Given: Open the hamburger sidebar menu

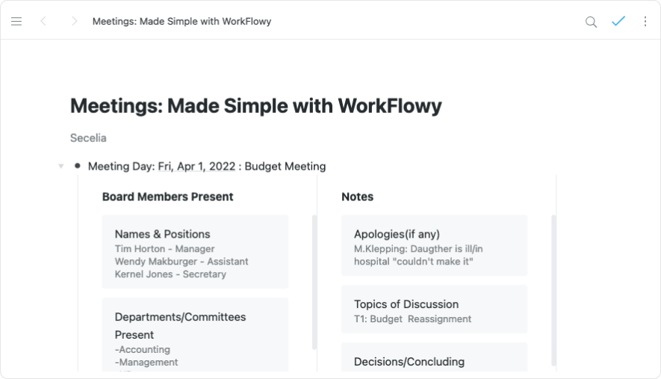Looking at the screenshot, I should [x=16, y=22].
